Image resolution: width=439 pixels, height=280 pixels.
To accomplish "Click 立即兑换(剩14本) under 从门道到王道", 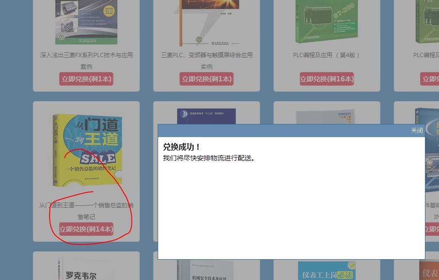I will [x=86, y=229].
